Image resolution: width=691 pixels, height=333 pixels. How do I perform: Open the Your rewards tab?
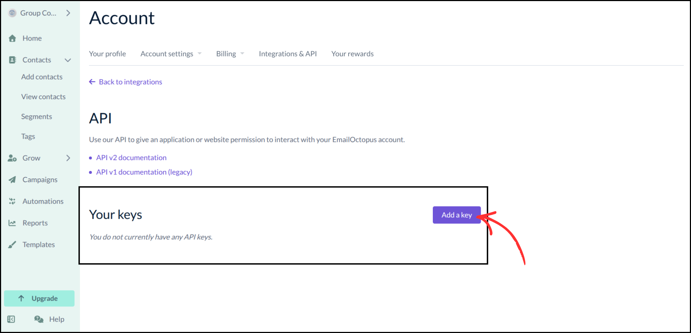pos(352,54)
